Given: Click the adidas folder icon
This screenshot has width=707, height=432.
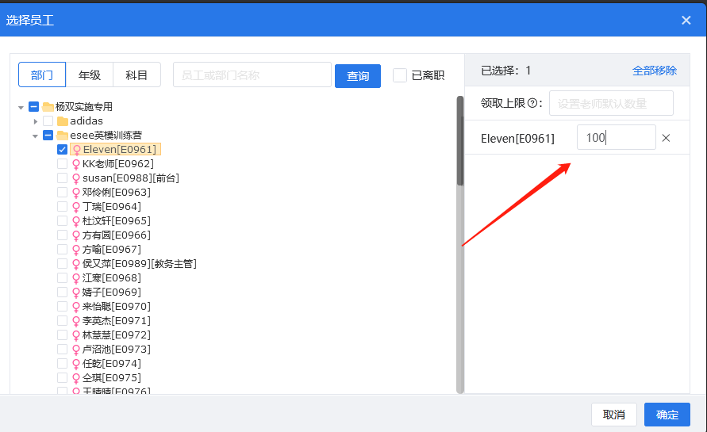Looking at the screenshot, I should point(62,121).
